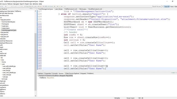Open login.jsp in explorer
This screenshot has width=177, height=99.
(x=3, y=81)
